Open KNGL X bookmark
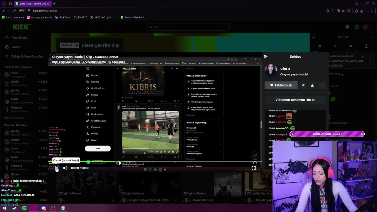 point(80,17)
